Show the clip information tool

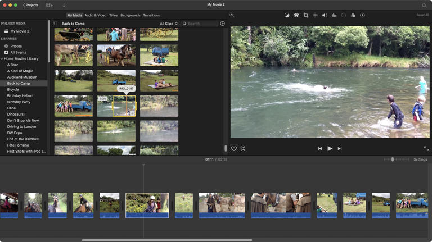363,15
